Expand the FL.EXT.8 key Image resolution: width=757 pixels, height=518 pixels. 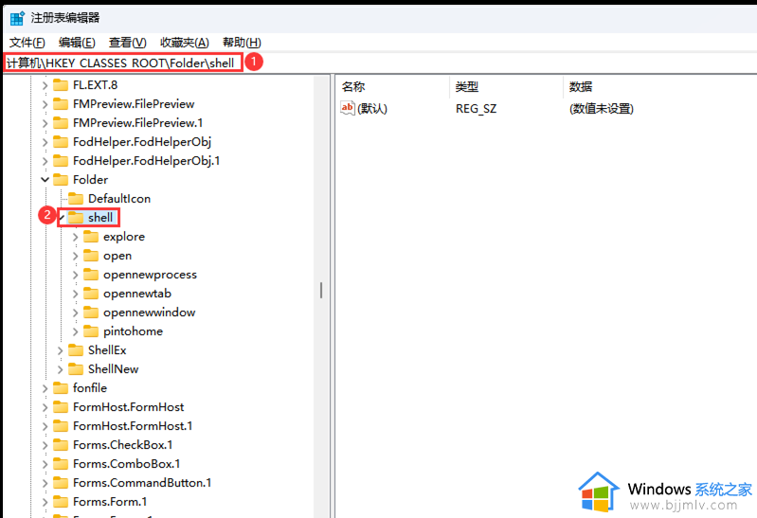(45, 85)
